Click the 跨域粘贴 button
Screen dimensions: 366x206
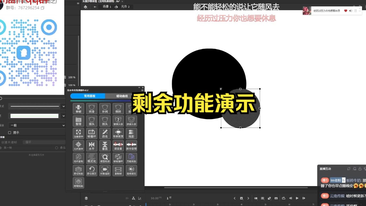(78, 183)
